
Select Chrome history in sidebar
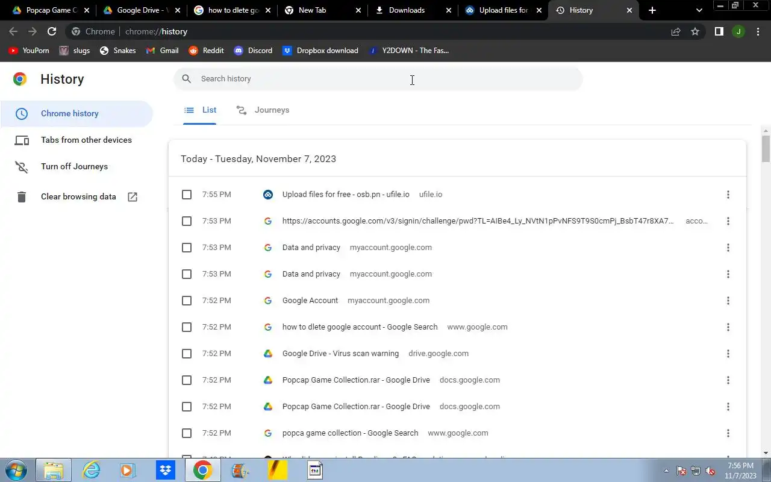(x=76, y=114)
